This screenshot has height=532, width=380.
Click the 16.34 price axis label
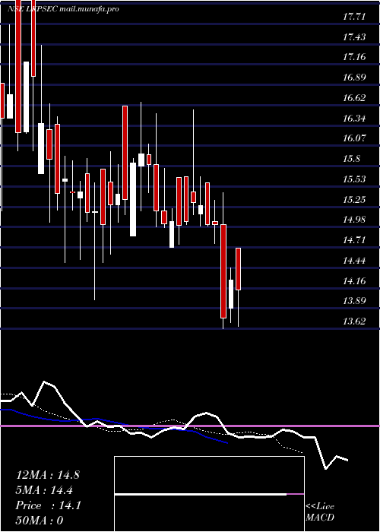click(354, 119)
